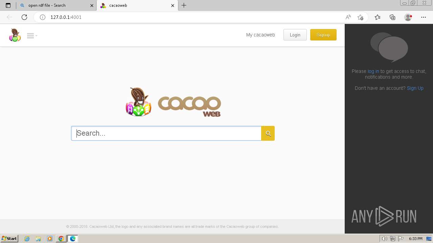Click the chat bubbles icon in the side panel

(389, 47)
